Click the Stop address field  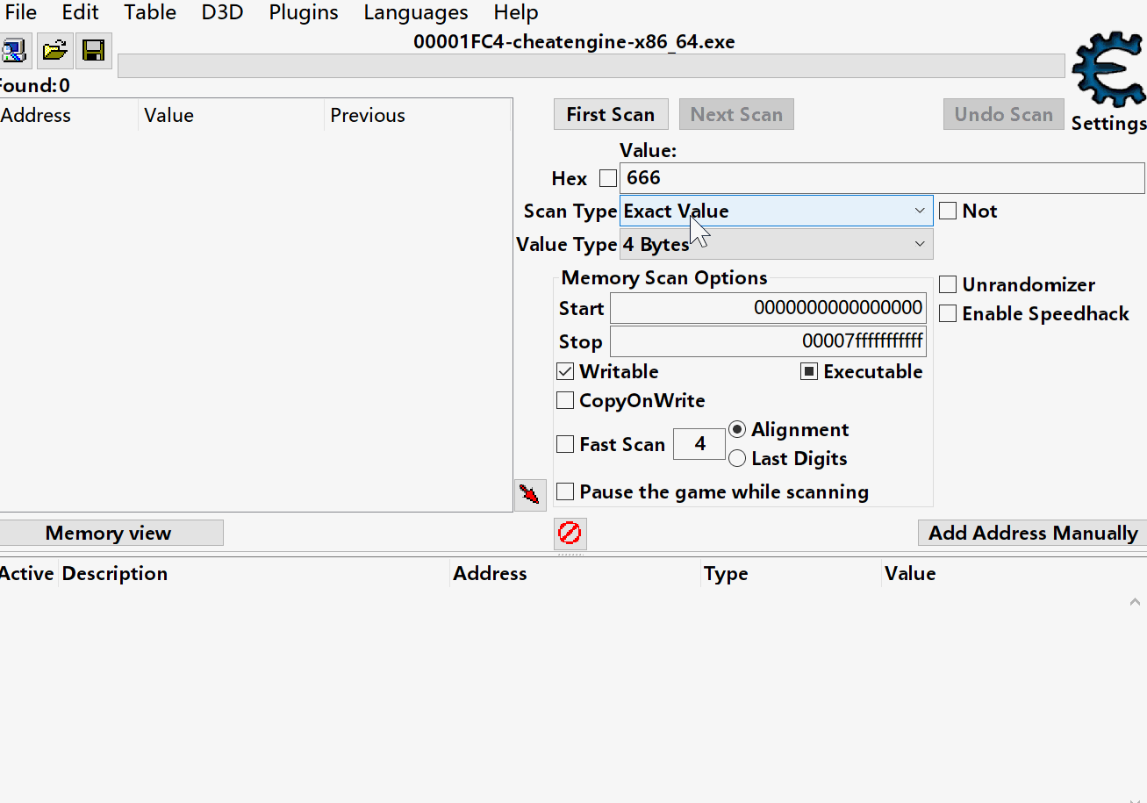click(x=768, y=341)
